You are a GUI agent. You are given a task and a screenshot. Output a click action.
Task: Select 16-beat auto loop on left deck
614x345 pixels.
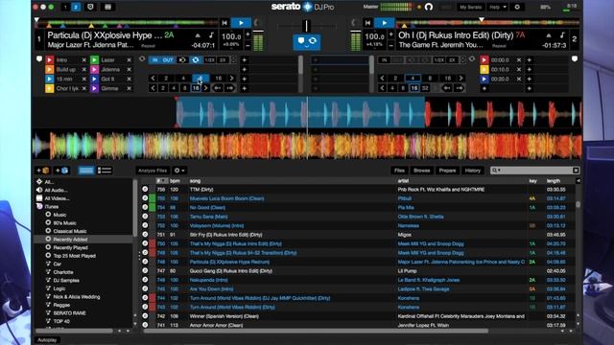point(219,79)
